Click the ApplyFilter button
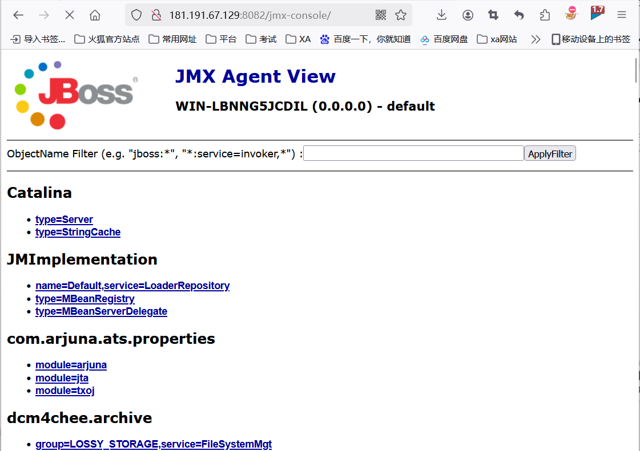The image size is (640, 451). 550,153
